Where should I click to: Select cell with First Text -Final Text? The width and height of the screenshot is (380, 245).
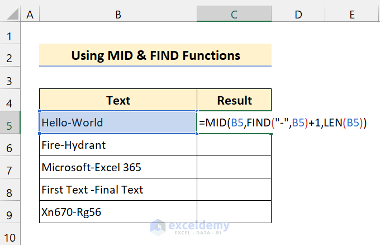click(118, 190)
